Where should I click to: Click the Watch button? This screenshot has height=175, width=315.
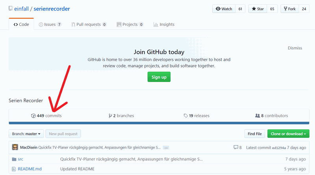[224, 9]
